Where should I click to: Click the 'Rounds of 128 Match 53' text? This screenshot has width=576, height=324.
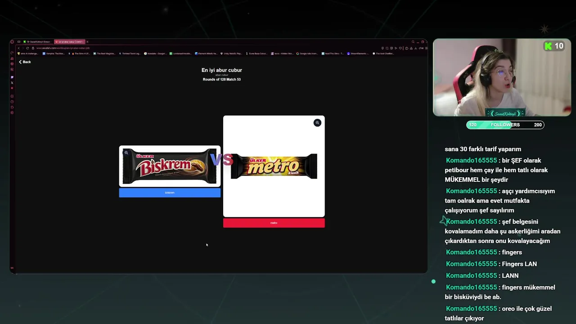point(222,79)
